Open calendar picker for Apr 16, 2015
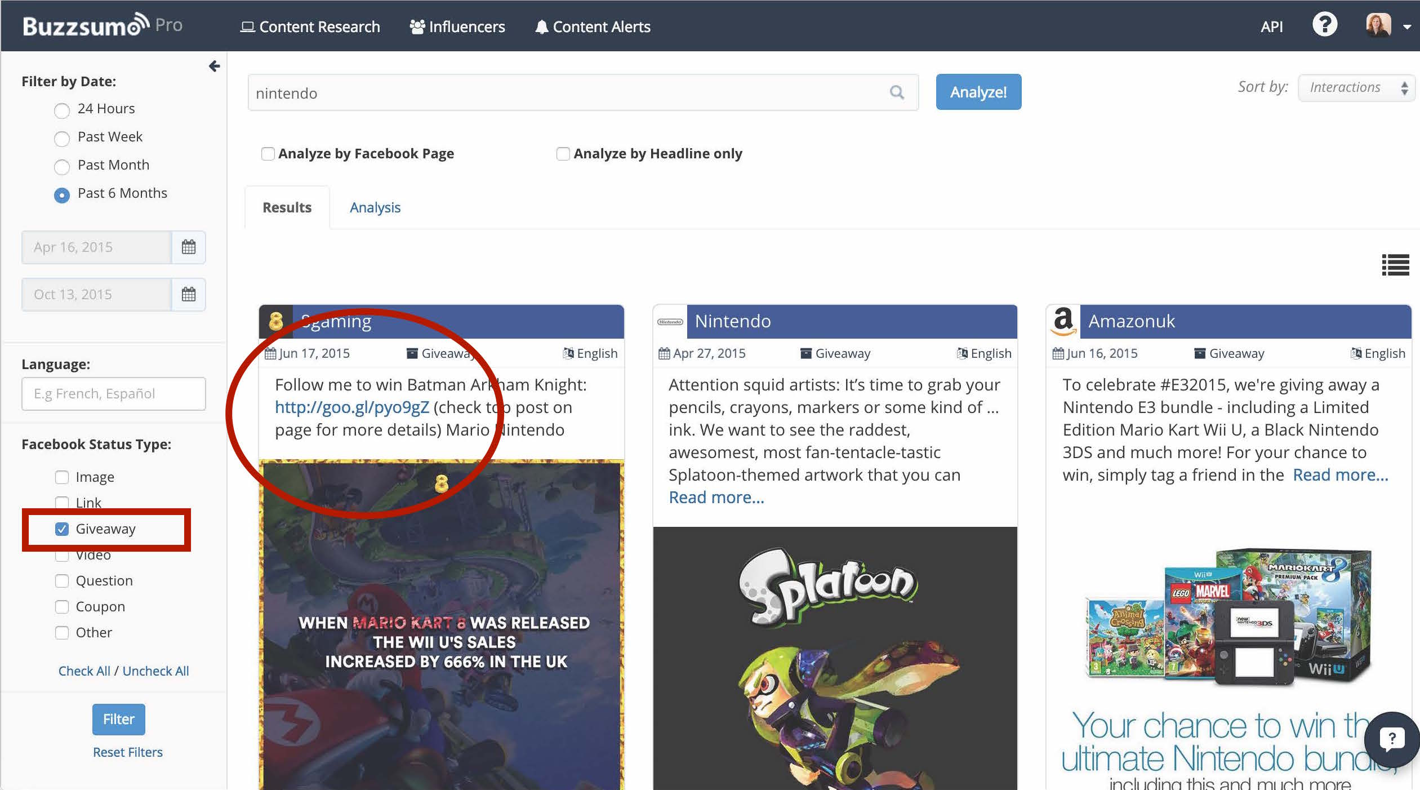Image resolution: width=1420 pixels, height=790 pixels. click(x=189, y=247)
